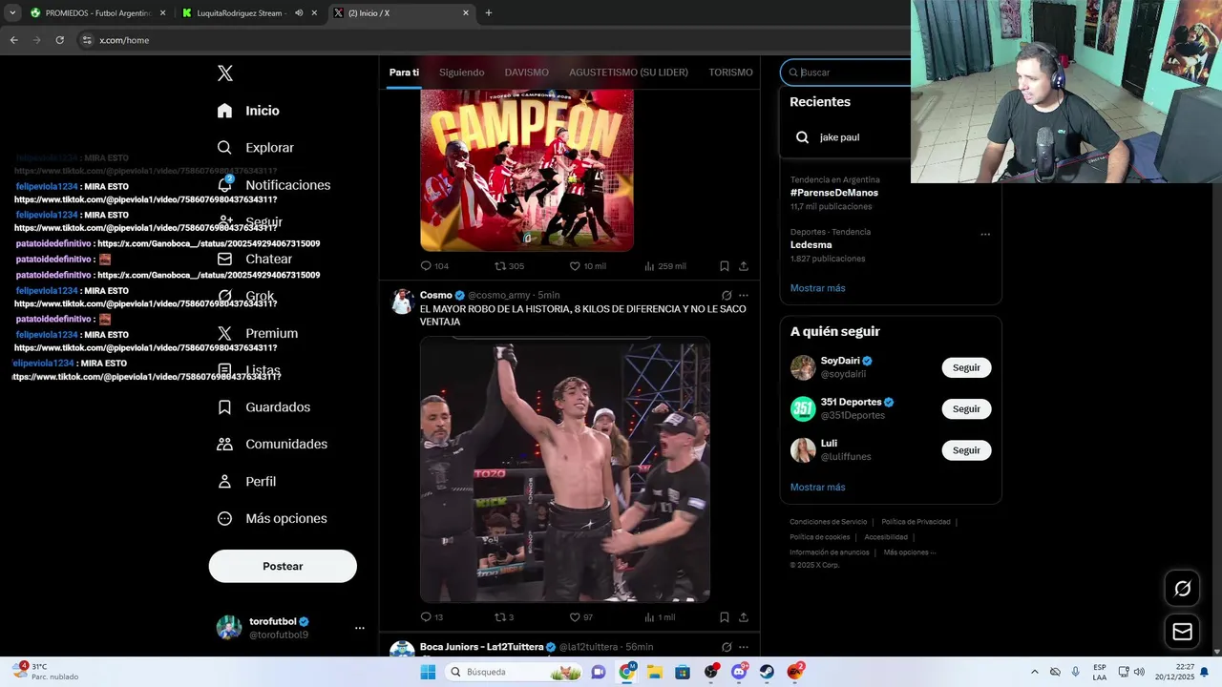Click Mostrar más under A quién seguir
The width and height of the screenshot is (1222, 687).
(x=817, y=488)
